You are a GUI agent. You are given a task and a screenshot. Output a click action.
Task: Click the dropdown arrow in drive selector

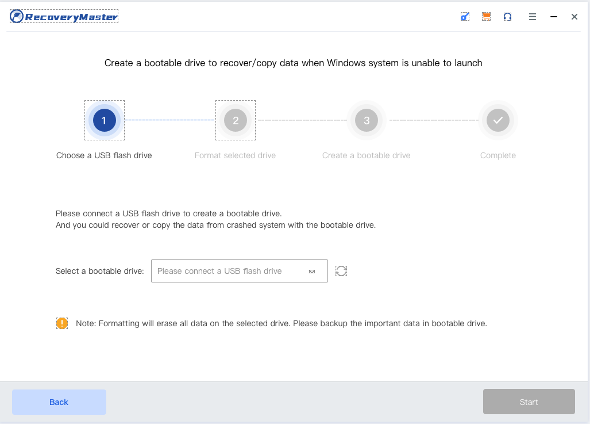pos(312,272)
